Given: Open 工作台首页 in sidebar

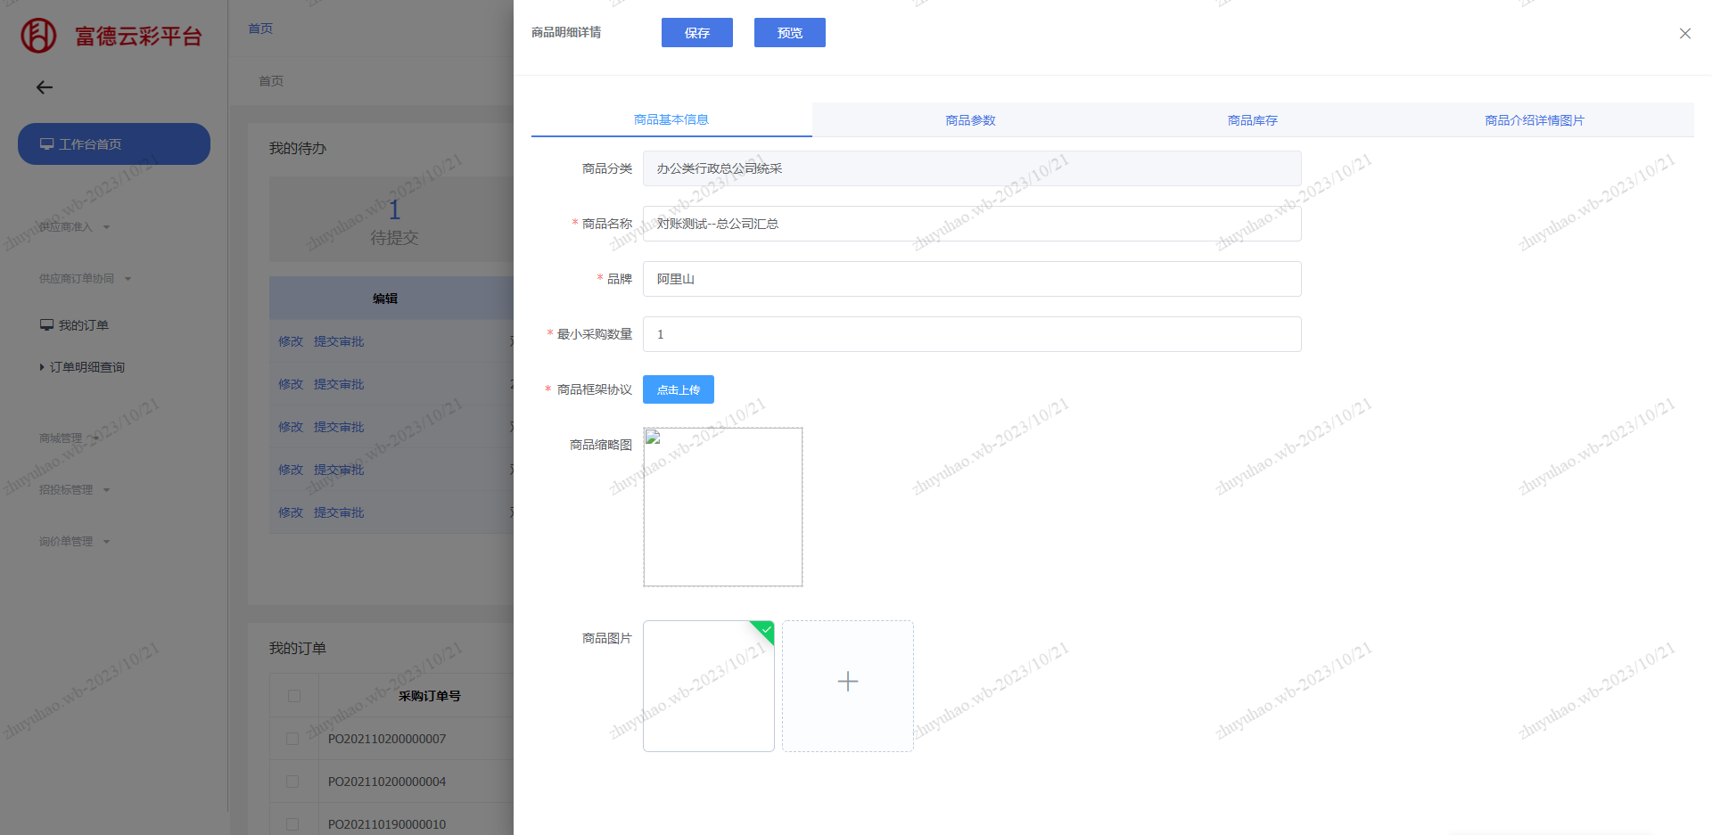Looking at the screenshot, I should point(114,144).
